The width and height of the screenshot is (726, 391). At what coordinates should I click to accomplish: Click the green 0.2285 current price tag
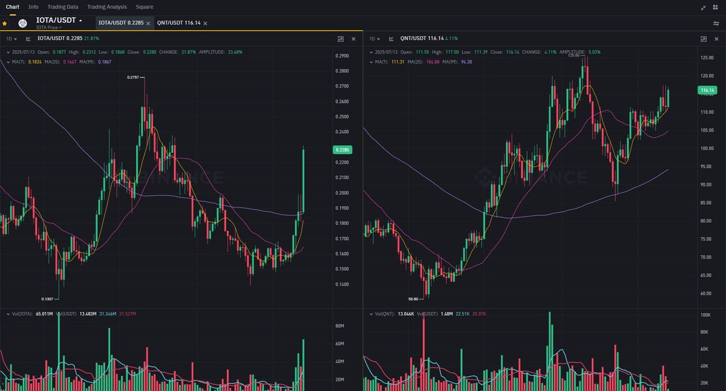point(343,150)
